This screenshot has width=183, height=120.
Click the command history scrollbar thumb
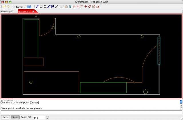coord(181,101)
